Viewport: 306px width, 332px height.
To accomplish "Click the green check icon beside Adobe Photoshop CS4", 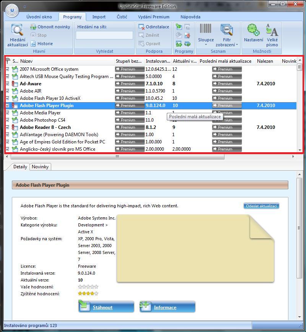I will pos(15,120).
